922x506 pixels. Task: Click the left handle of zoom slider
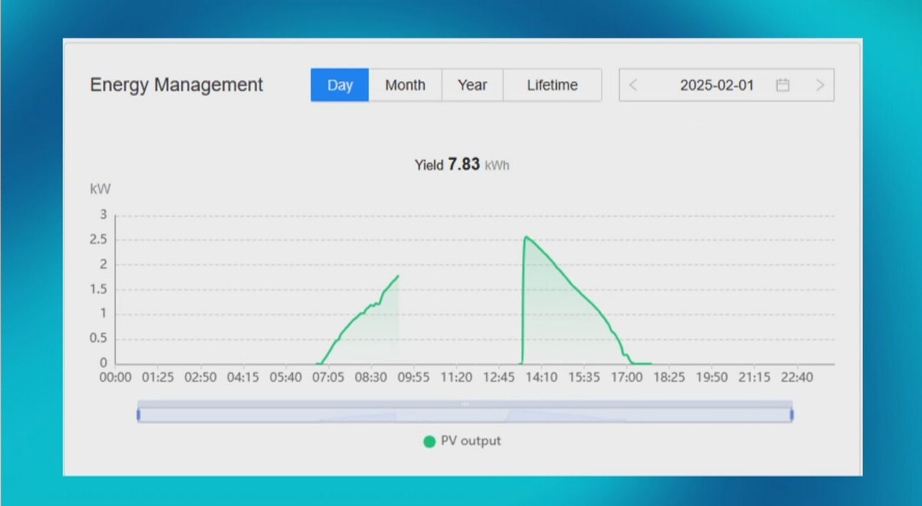(x=139, y=414)
